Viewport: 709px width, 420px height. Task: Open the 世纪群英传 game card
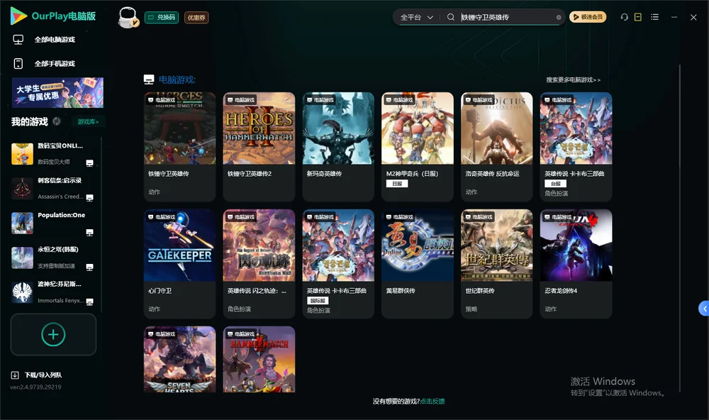click(497, 264)
